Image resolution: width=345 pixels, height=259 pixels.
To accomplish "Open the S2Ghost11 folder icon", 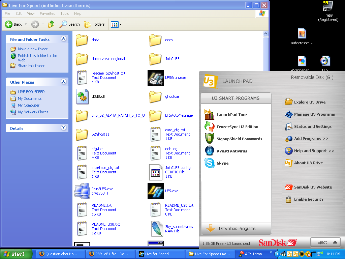I will coord(82,135).
